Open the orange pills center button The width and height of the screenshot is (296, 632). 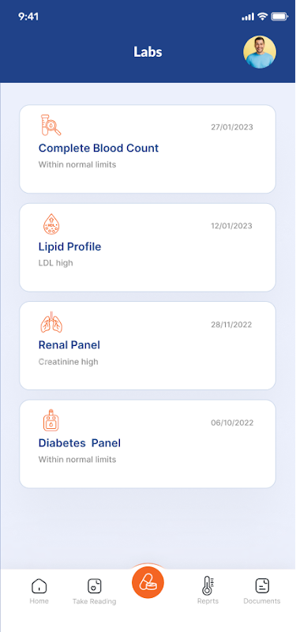click(148, 582)
